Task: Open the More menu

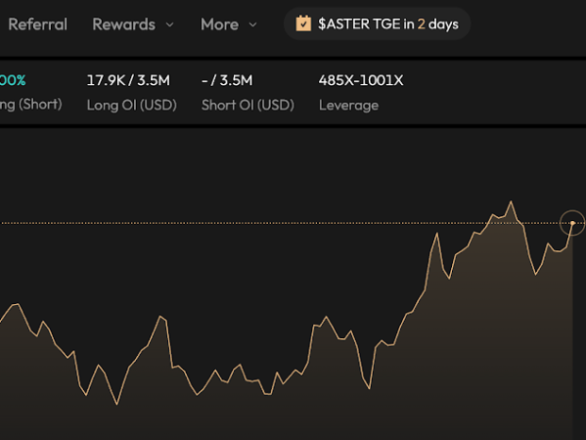Action: 228,24
